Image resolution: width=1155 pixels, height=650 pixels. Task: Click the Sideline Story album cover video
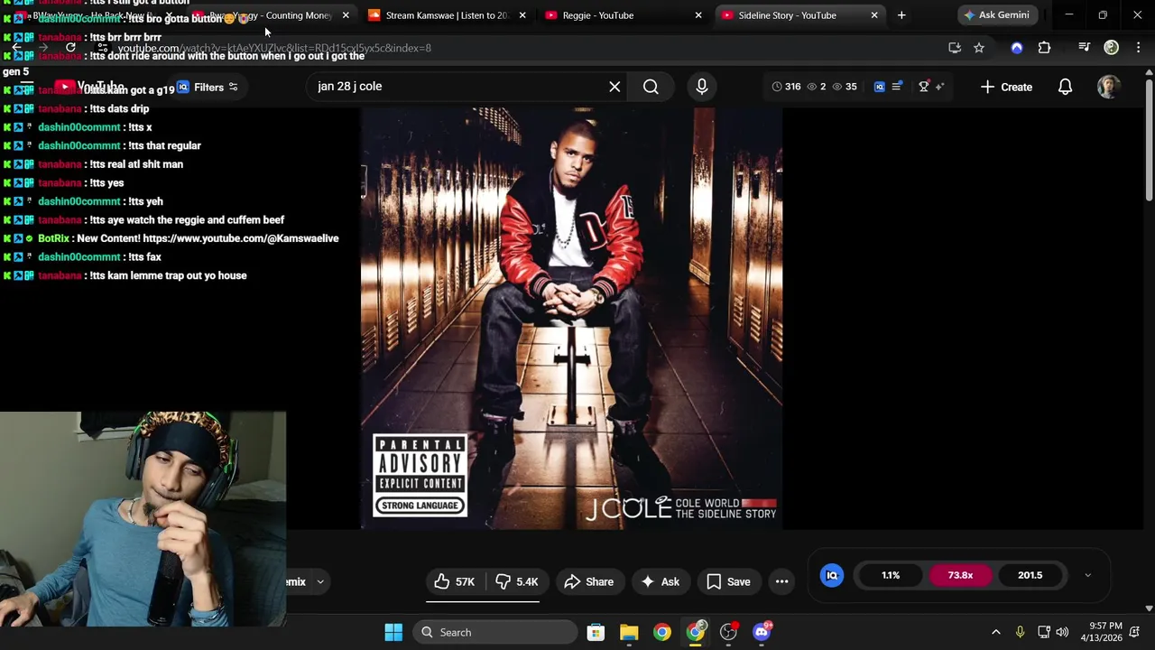[571, 319]
